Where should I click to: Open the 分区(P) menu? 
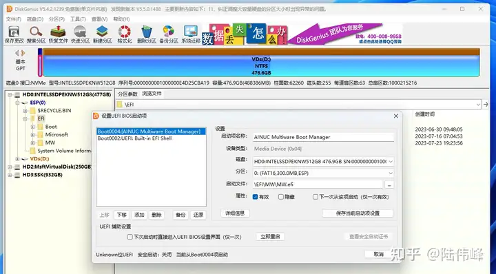56,19
